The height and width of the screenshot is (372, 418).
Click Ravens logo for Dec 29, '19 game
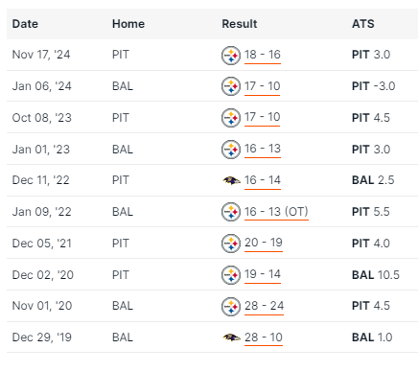pyautogui.click(x=231, y=337)
